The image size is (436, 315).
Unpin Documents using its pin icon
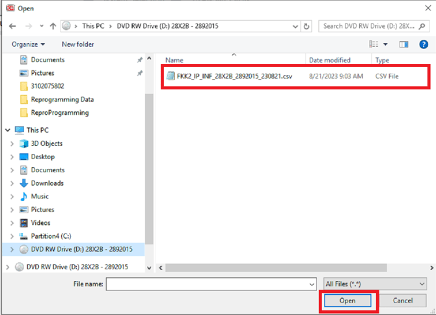point(140,60)
